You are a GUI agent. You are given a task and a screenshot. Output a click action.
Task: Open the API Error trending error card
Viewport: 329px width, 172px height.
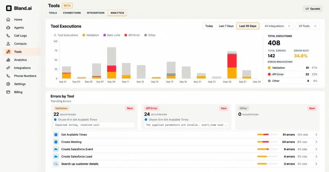186,117
